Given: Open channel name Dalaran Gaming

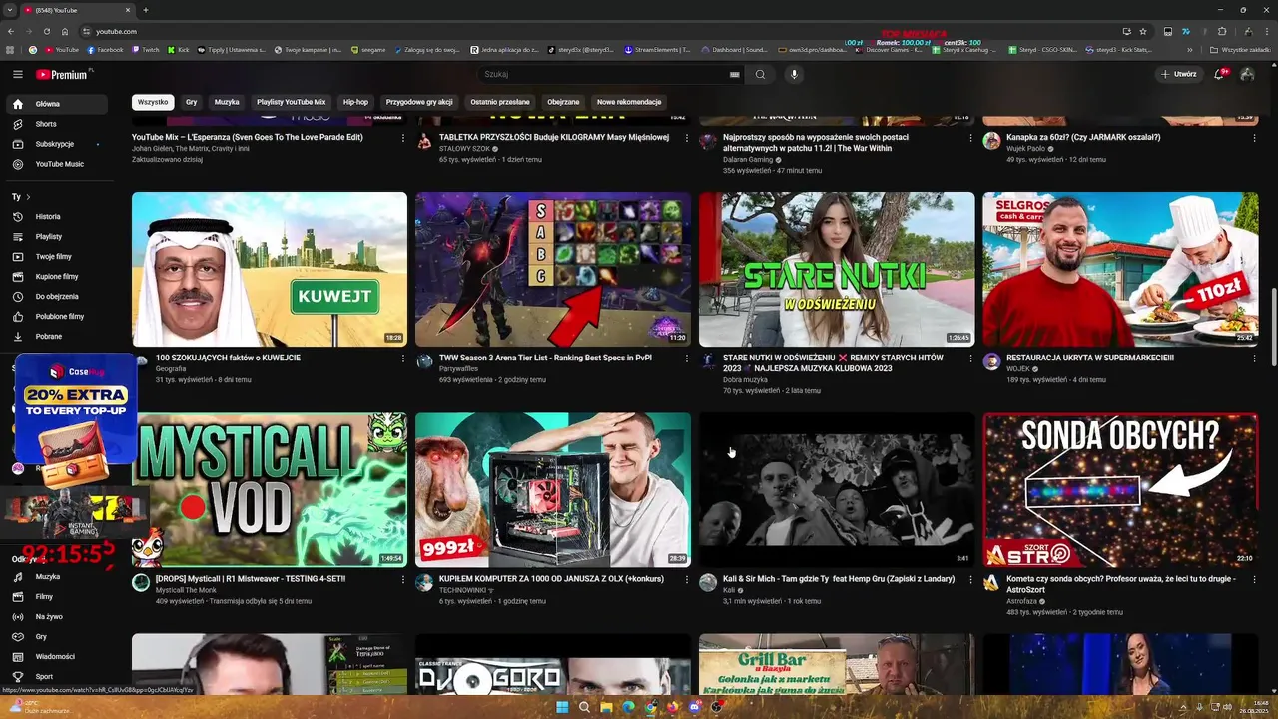Looking at the screenshot, I should pyautogui.click(x=748, y=159).
